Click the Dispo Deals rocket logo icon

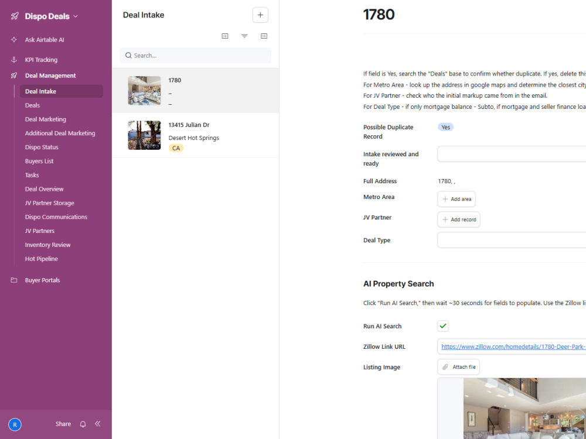[15, 16]
